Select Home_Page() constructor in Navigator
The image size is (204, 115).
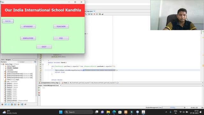(11, 66)
